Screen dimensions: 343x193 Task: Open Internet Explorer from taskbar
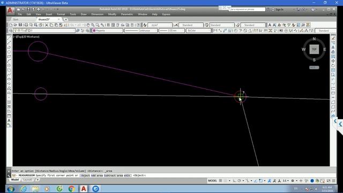(23, 189)
